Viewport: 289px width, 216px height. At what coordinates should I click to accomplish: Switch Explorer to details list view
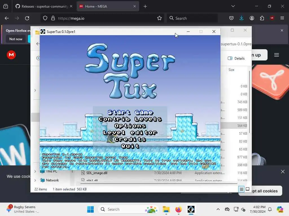242,189
